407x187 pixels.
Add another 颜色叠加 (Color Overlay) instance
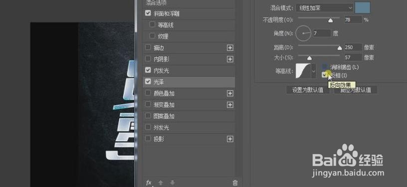[x=230, y=93]
